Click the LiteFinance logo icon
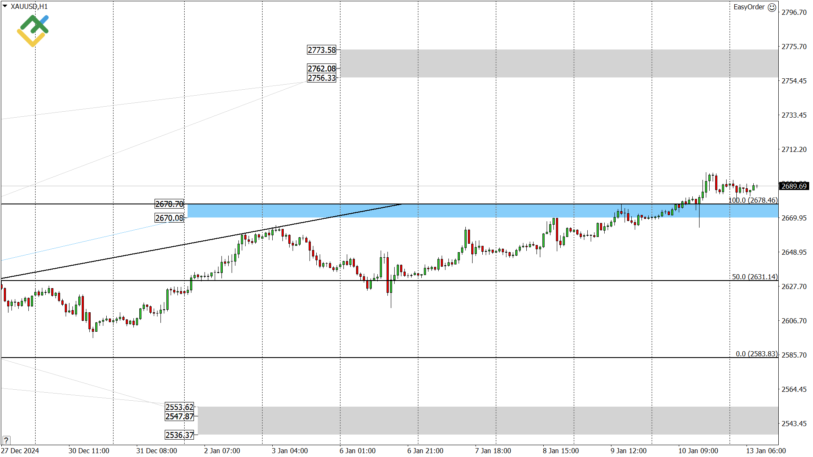This screenshot has width=813, height=457. click(x=32, y=29)
